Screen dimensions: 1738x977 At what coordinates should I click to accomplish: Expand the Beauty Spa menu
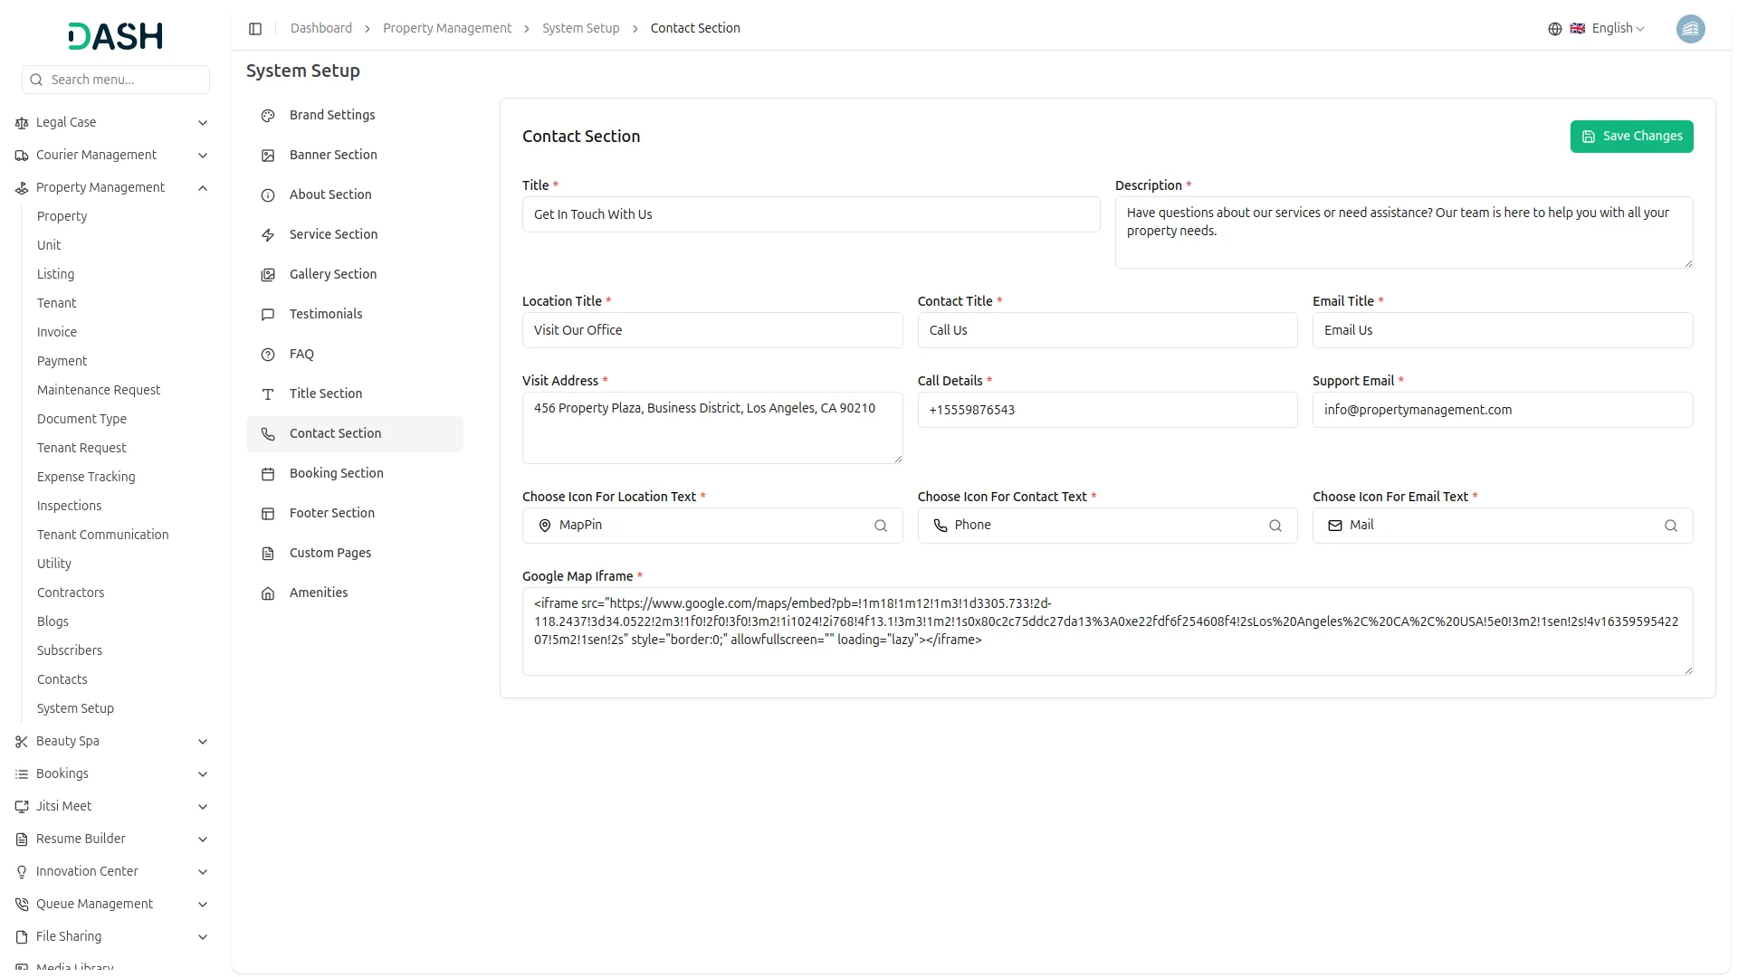tap(203, 742)
